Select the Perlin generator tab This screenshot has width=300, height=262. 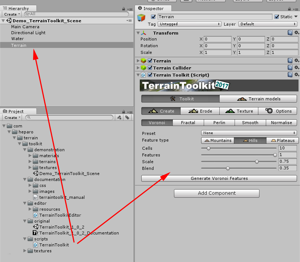click(219, 123)
